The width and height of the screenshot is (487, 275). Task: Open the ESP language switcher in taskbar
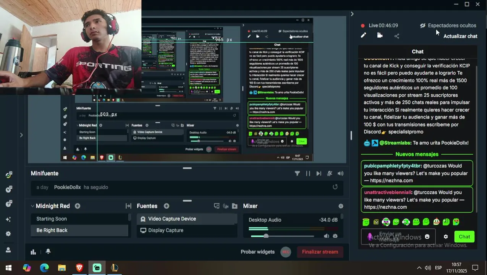click(438, 268)
